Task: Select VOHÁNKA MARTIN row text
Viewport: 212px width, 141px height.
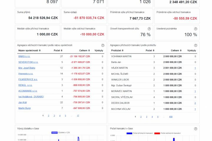Action: coord(121,56)
